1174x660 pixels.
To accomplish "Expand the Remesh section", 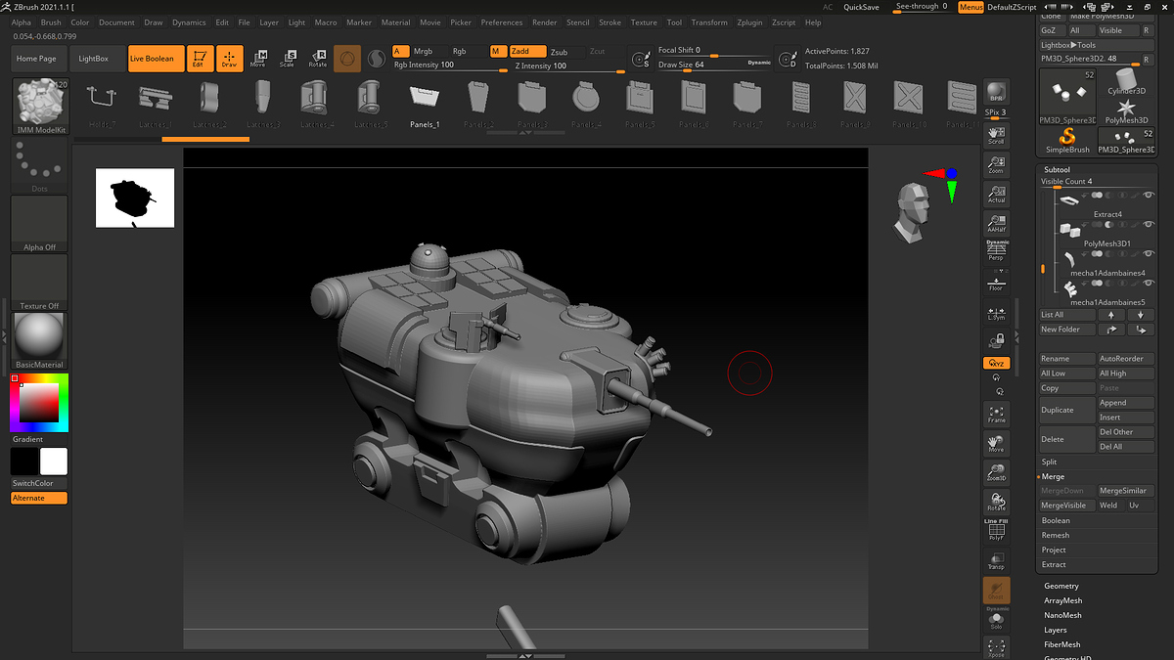I will (x=1056, y=535).
